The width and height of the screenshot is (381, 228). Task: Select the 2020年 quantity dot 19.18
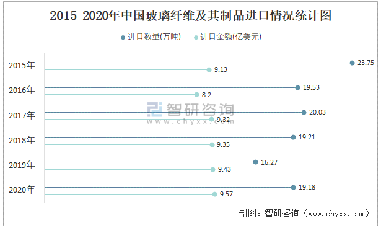[x=293, y=187]
